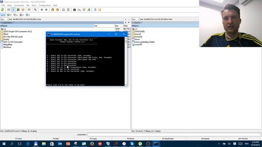Viewport: 262px width, 147px height.
Task: Open the right panel drive dropdown
Action: coord(136,19)
